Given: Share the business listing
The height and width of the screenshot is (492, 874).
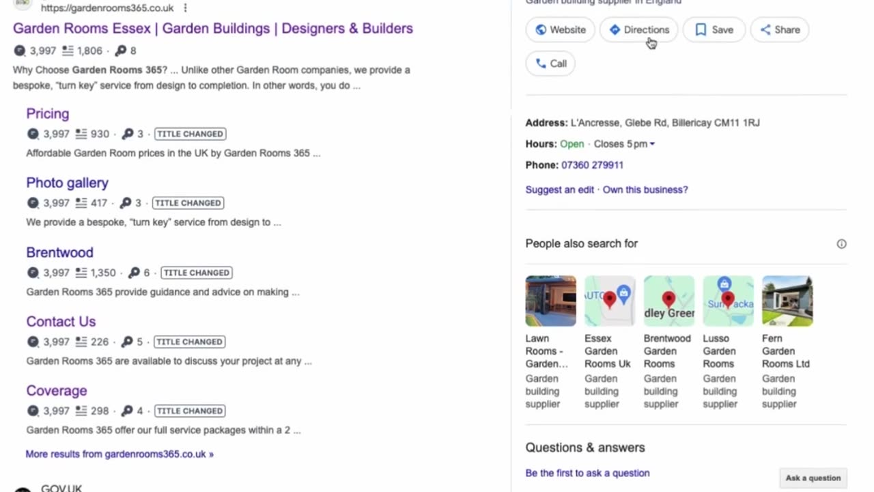Looking at the screenshot, I should pyautogui.click(x=779, y=29).
